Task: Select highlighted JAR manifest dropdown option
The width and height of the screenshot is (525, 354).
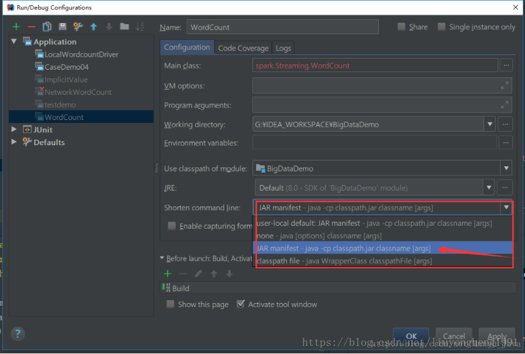Action: pyautogui.click(x=384, y=249)
